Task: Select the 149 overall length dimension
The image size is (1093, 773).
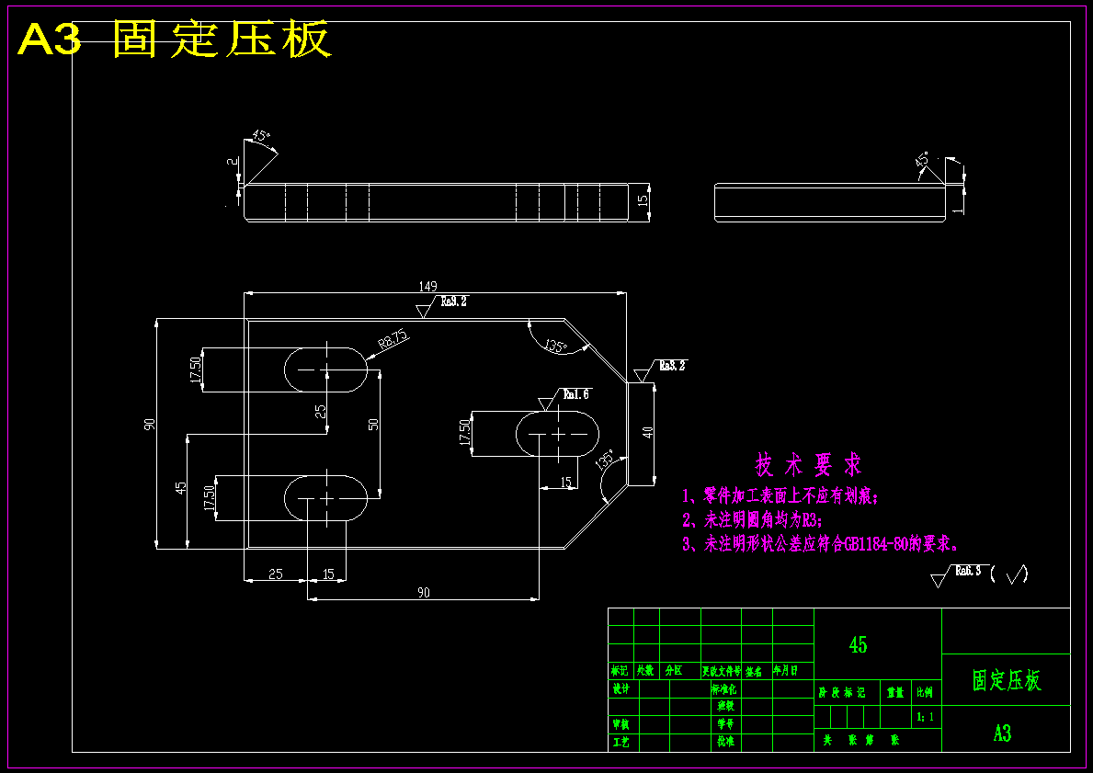Action: coord(427,287)
